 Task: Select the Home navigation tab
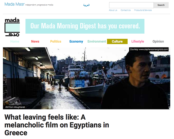click(15, 41)
